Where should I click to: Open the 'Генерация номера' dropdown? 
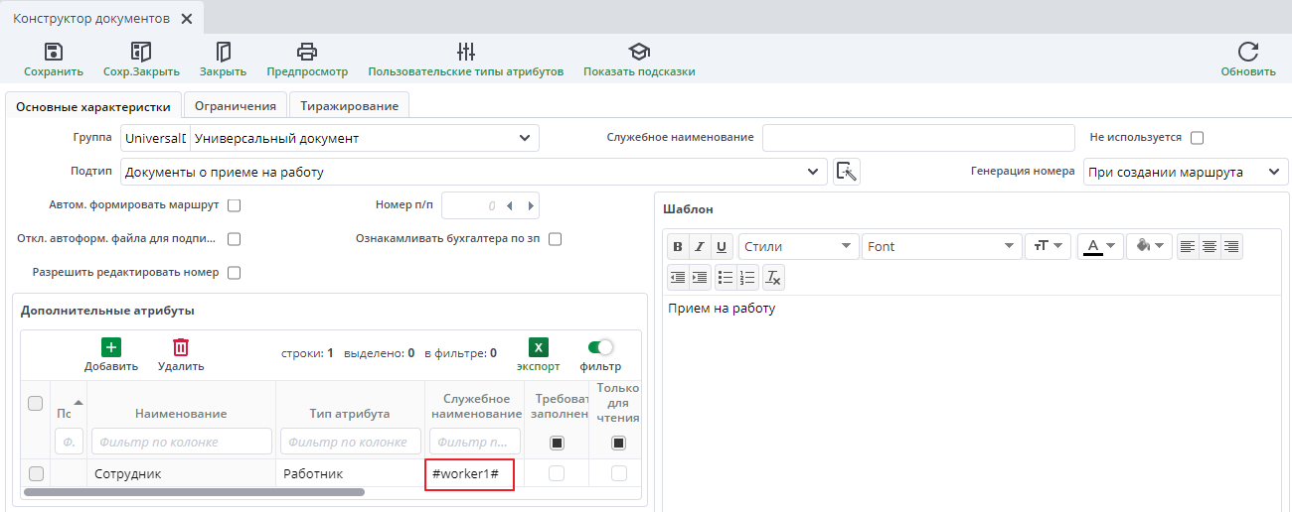(x=1186, y=172)
